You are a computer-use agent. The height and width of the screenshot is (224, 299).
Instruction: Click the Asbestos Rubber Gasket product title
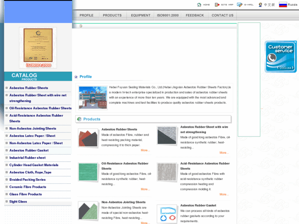(198, 206)
